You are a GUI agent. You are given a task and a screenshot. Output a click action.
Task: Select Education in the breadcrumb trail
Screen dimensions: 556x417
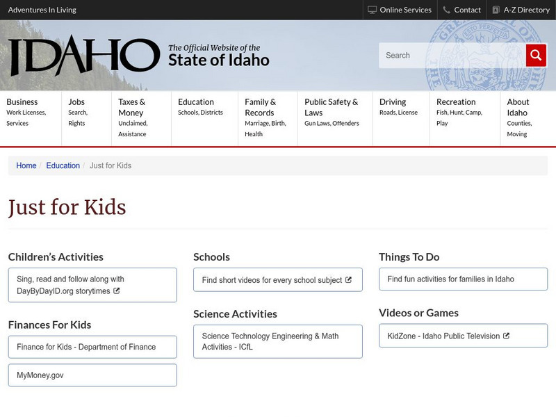click(x=63, y=165)
